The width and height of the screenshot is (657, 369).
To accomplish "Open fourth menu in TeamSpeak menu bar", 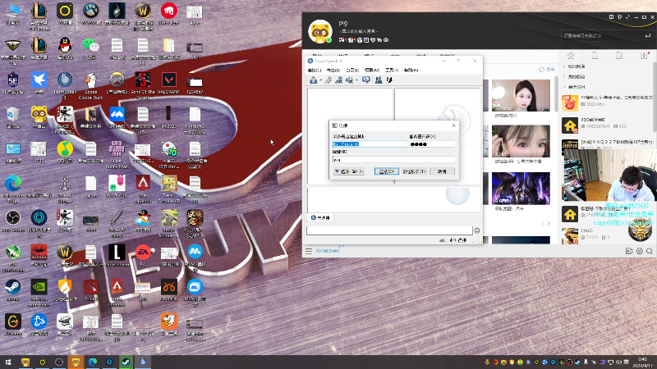I will pyautogui.click(x=372, y=70).
